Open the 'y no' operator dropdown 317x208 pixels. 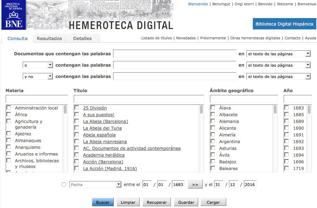tap(38, 77)
